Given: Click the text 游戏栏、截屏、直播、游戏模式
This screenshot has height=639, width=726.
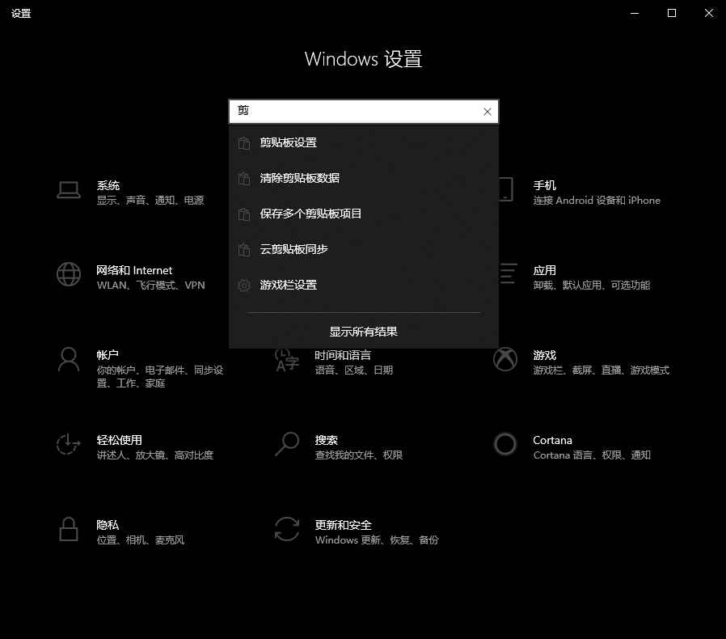Looking at the screenshot, I should pyautogui.click(x=601, y=370).
